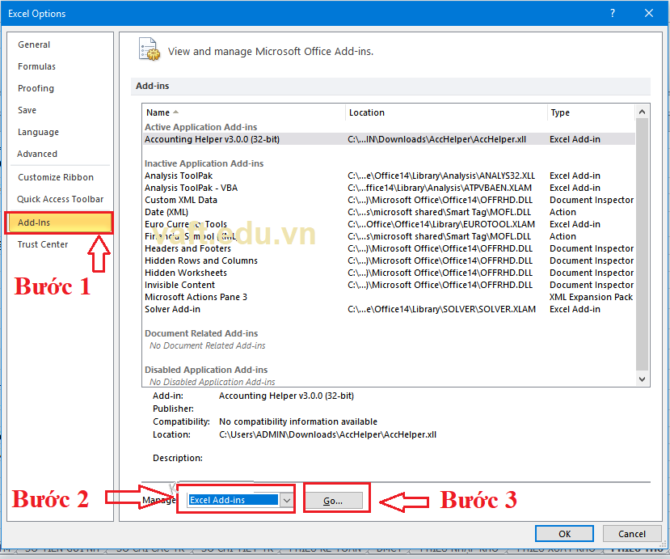Select the Date (XML) add-in row
The height and width of the screenshot is (559, 670).
(389, 212)
